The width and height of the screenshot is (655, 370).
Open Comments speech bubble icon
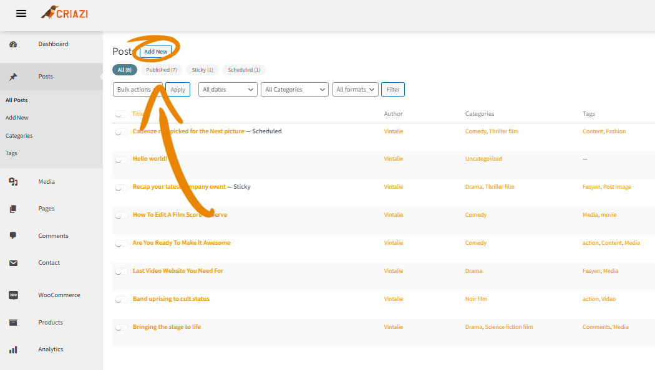pos(13,236)
